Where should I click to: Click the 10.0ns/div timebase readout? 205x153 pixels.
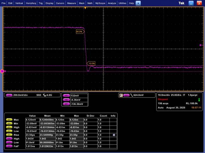click(164, 95)
